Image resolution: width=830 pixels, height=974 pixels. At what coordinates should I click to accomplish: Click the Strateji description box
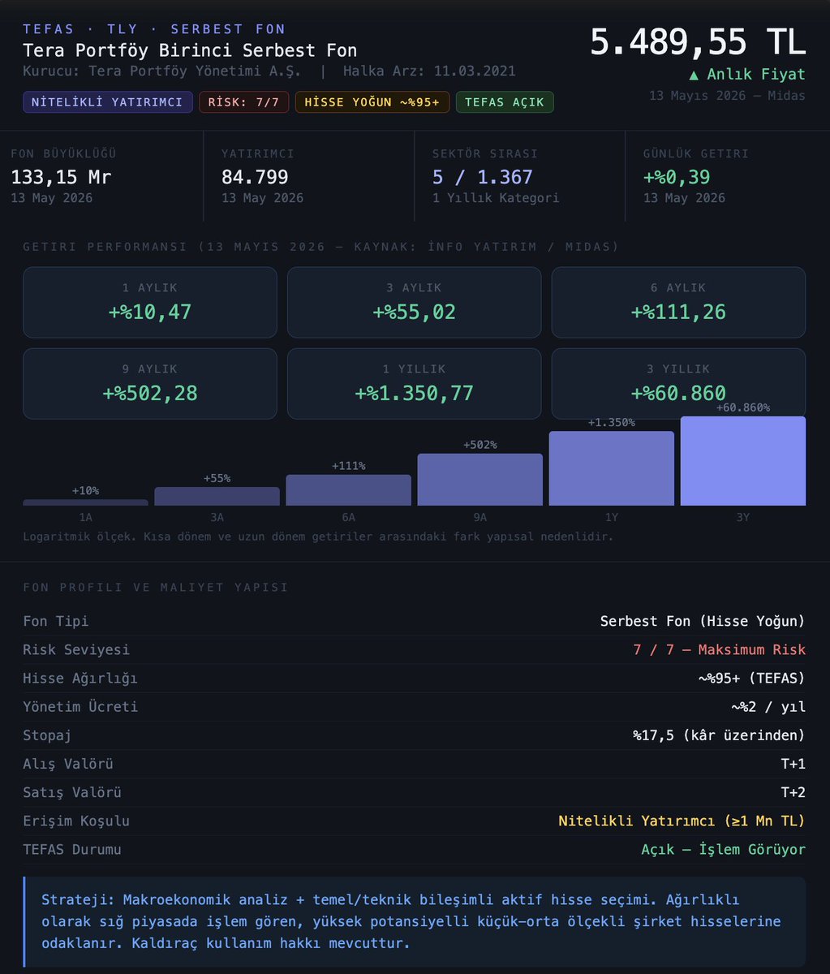coord(415,921)
